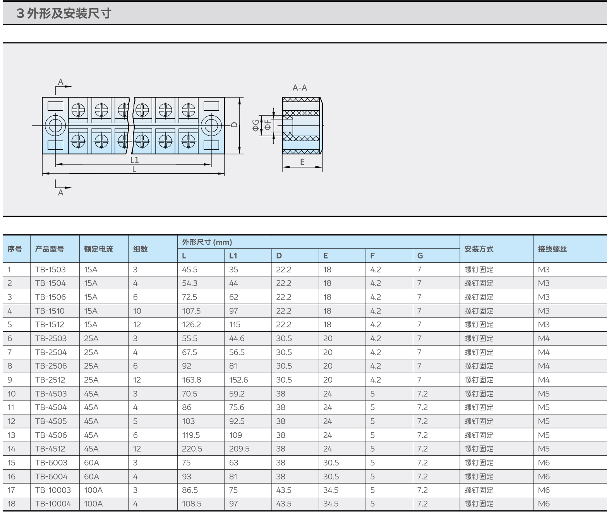Click the 外形尺寸 (mm) header
Screen dimensions: 609x522
coord(207,242)
